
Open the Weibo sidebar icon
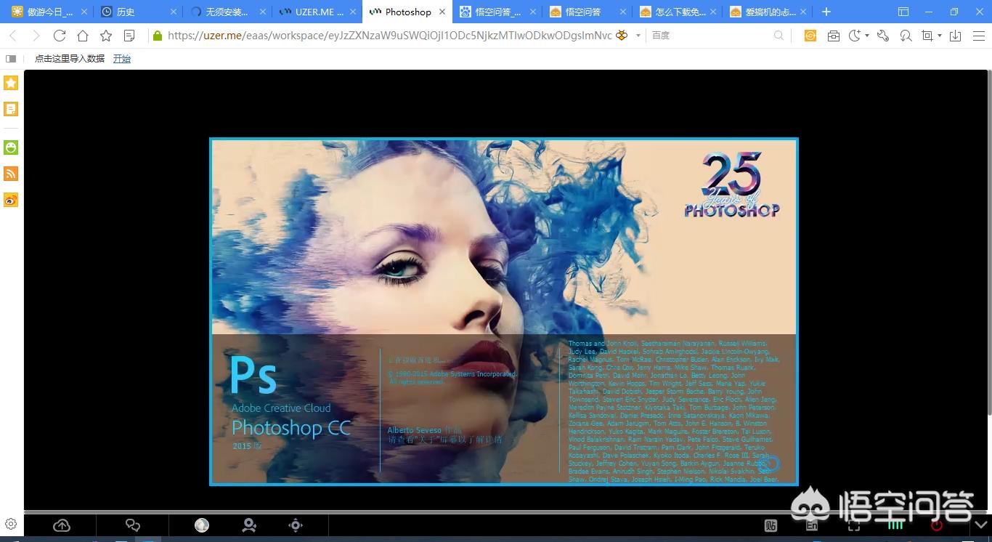pos(11,200)
